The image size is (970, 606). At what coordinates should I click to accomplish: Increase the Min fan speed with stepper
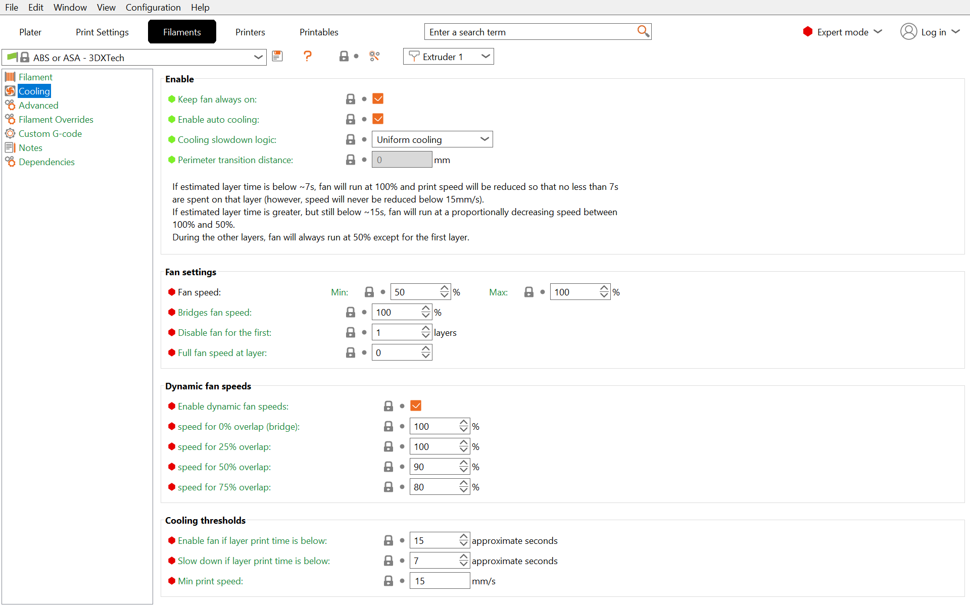tap(444, 288)
